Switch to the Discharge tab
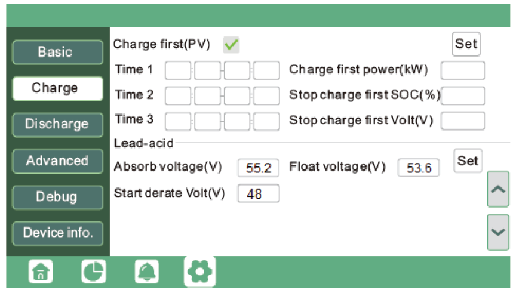 (x=57, y=124)
